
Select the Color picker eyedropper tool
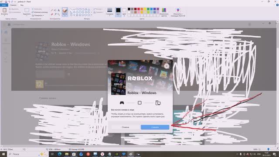coord(55,14)
